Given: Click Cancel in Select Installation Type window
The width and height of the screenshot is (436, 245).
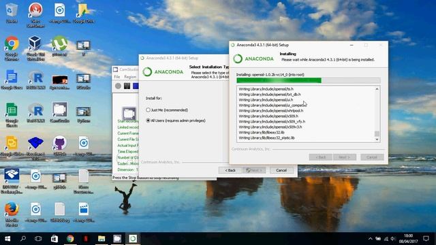Looking at the screenshot, I should pos(281,170).
